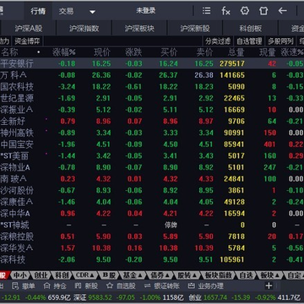304x304 pixels.
Task: Open IPO 新股 subscription shortcut
Action: point(86,286)
